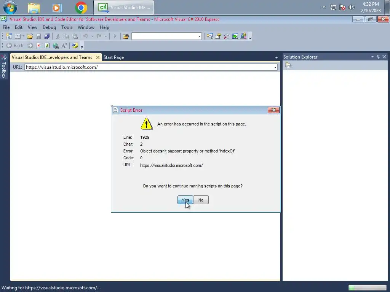Click the Web Search globe icon
This screenshot has width=390, height=292.
coord(56,46)
